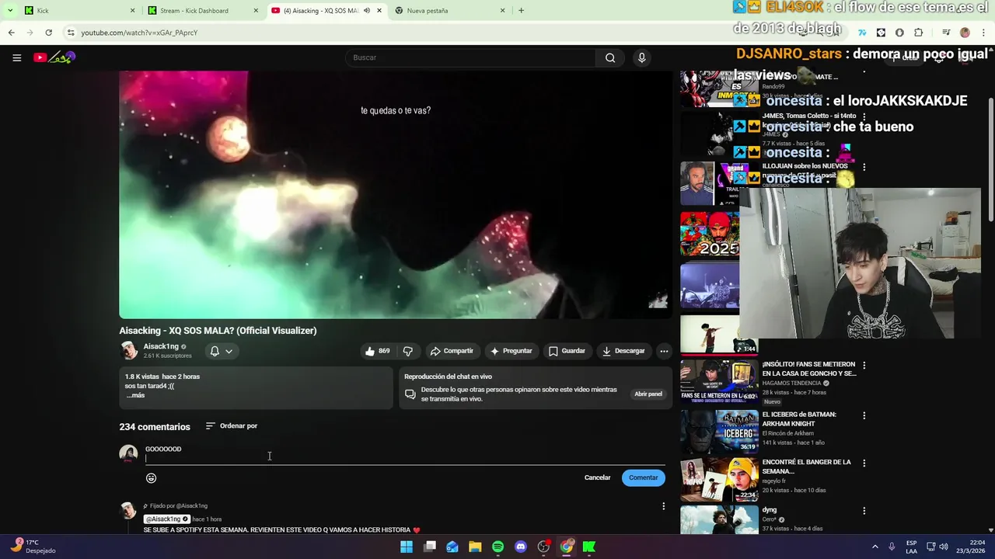Image resolution: width=995 pixels, height=559 pixels.
Task: Share the video via Compartir
Action: (452, 351)
